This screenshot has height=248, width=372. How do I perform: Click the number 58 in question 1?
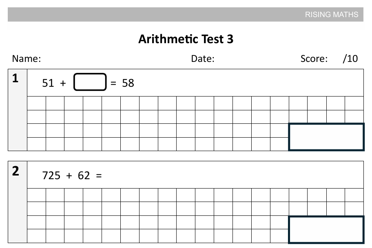[128, 83]
